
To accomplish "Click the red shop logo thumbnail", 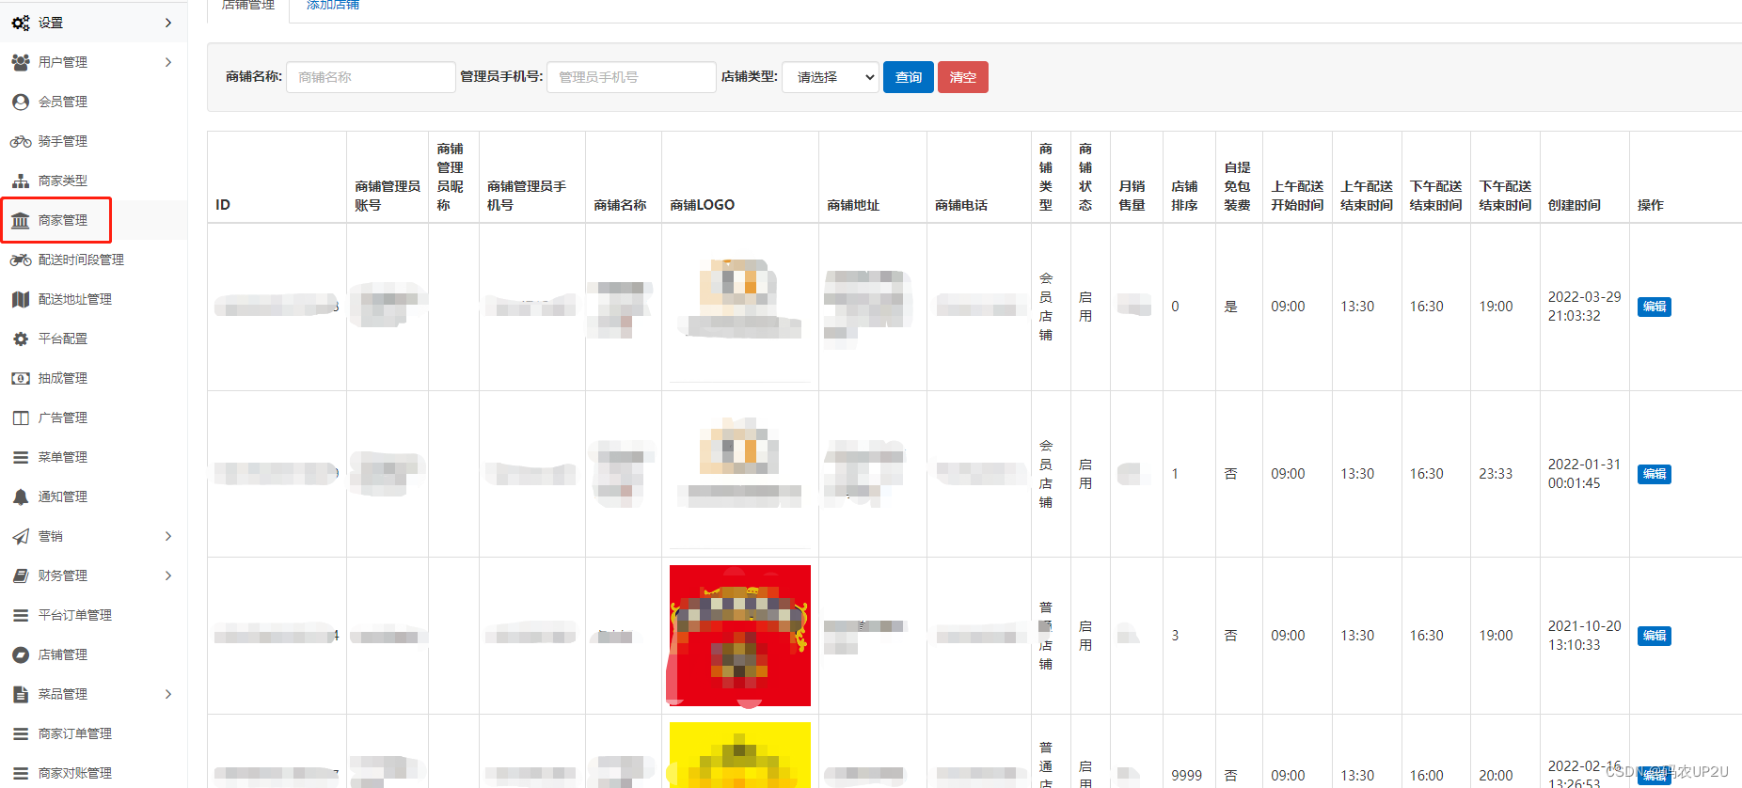I will click(x=740, y=636).
